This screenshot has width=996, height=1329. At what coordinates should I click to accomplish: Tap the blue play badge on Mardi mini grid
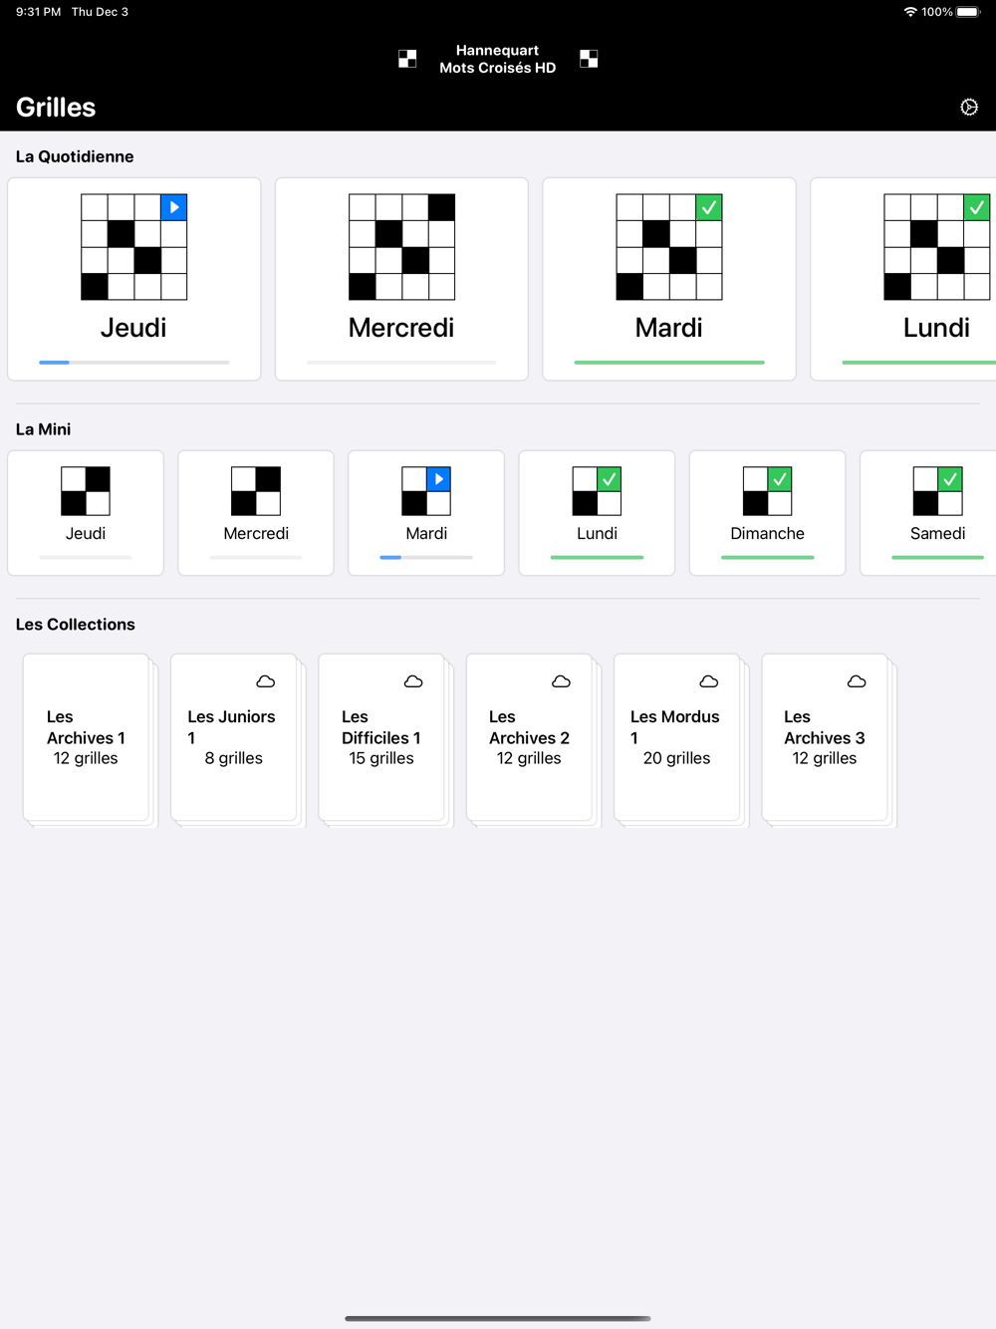(439, 479)
